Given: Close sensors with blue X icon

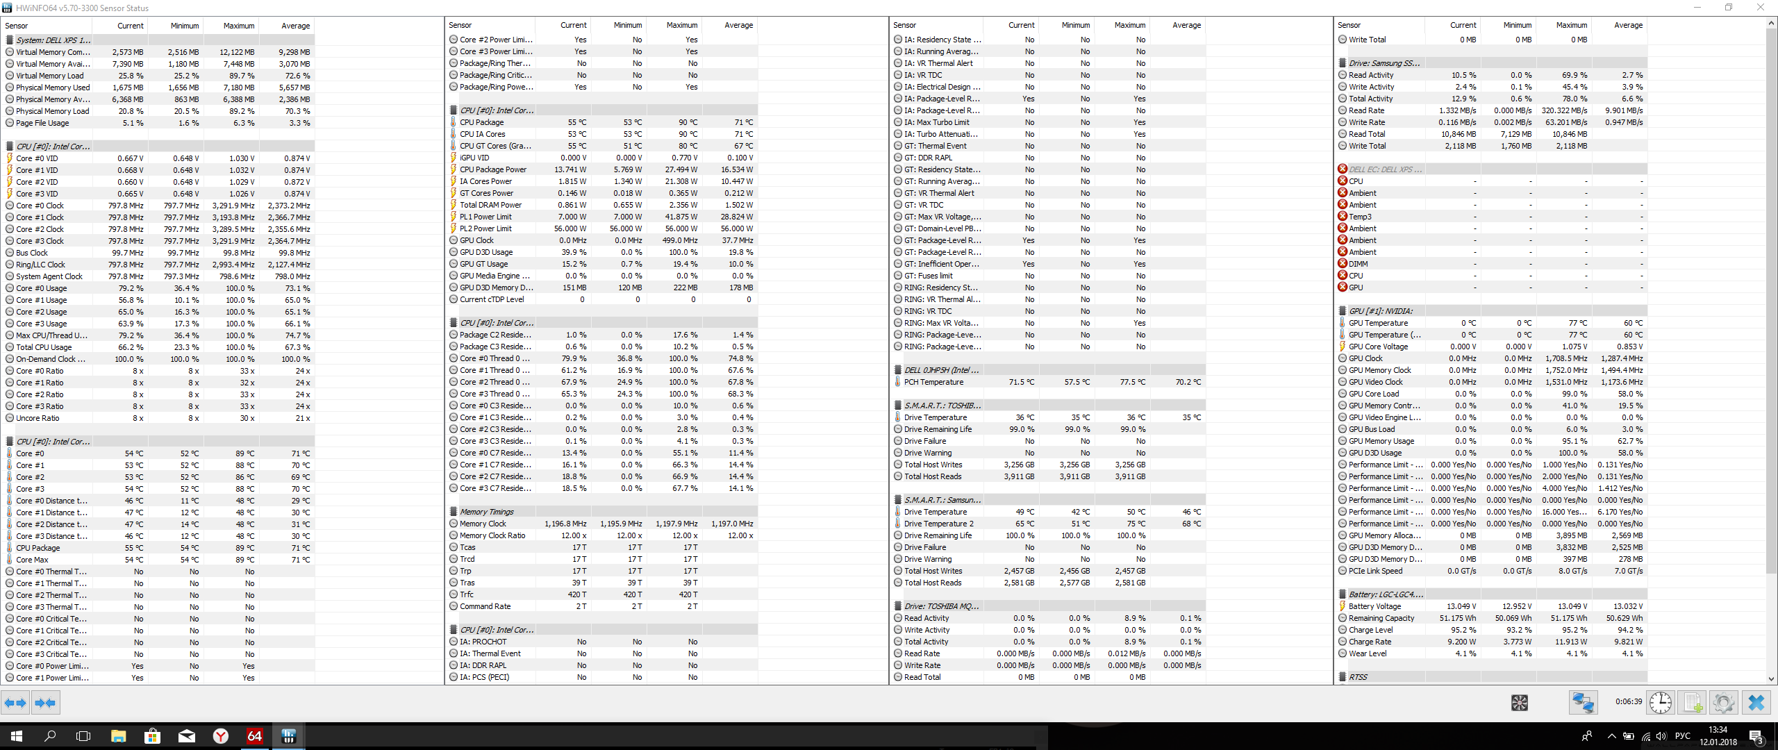Looking at the screenshot, I should (1756, 703).
